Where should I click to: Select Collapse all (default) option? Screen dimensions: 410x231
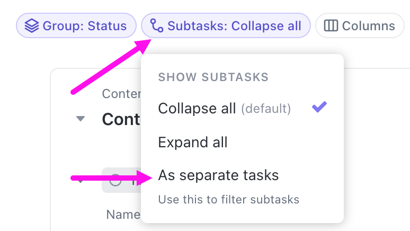[197, 109]
